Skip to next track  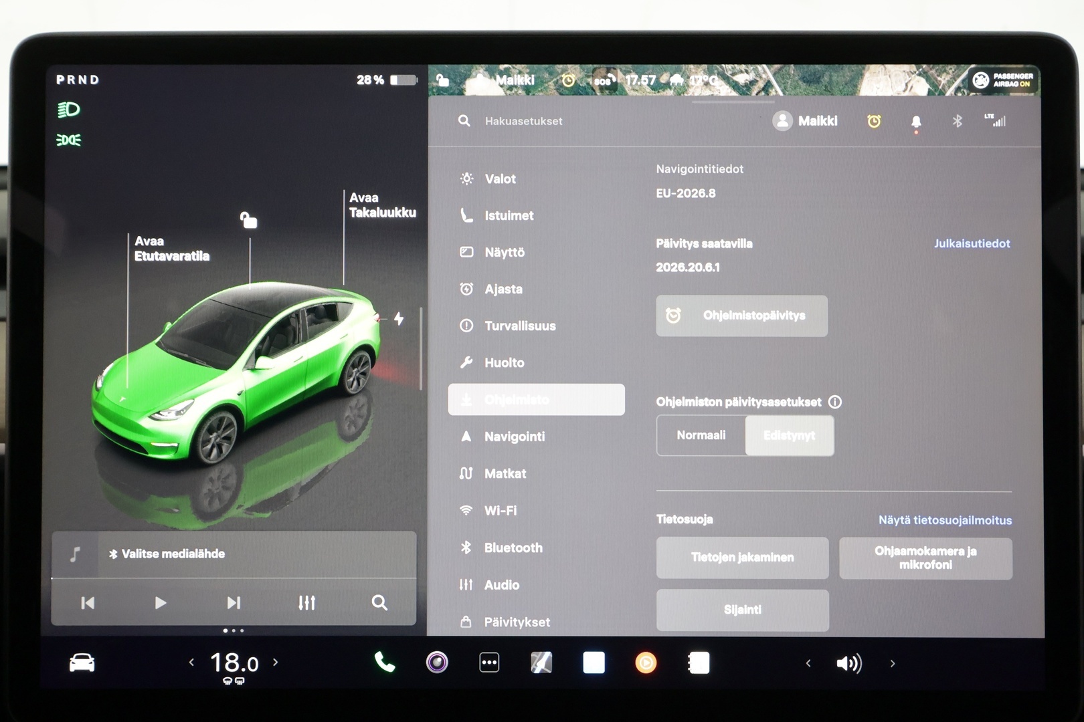click(234, 603)
